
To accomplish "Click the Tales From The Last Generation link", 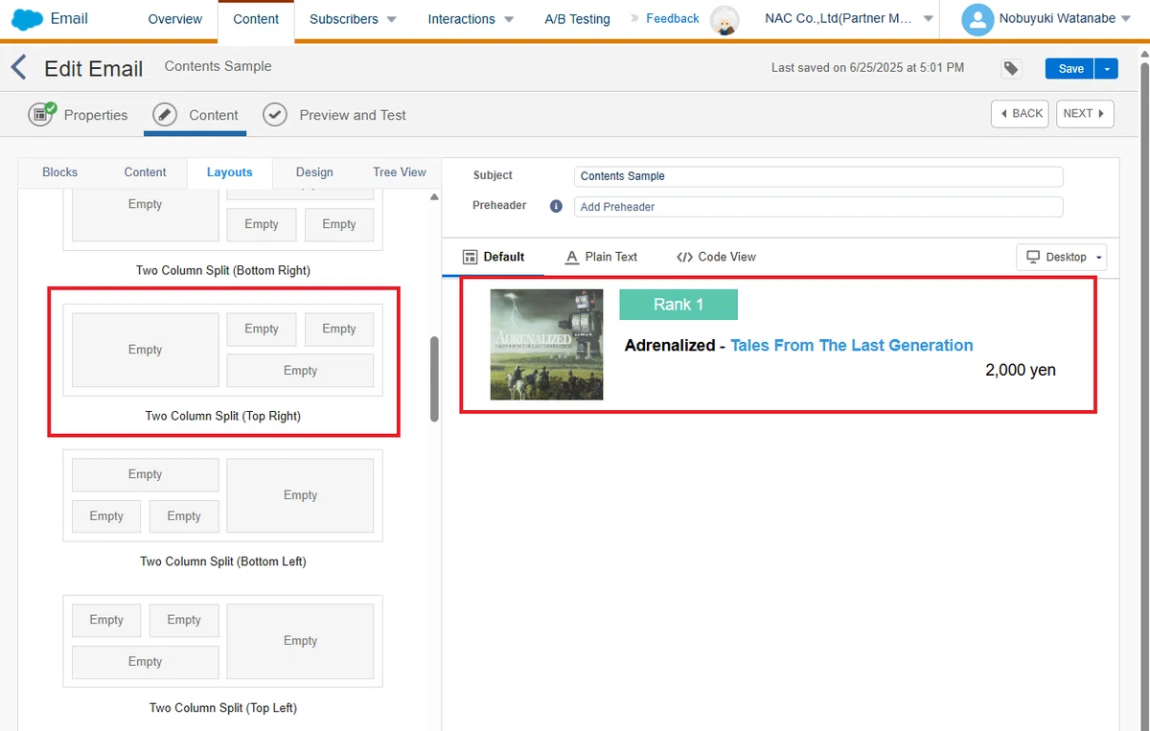I will [x=852, y=345].
